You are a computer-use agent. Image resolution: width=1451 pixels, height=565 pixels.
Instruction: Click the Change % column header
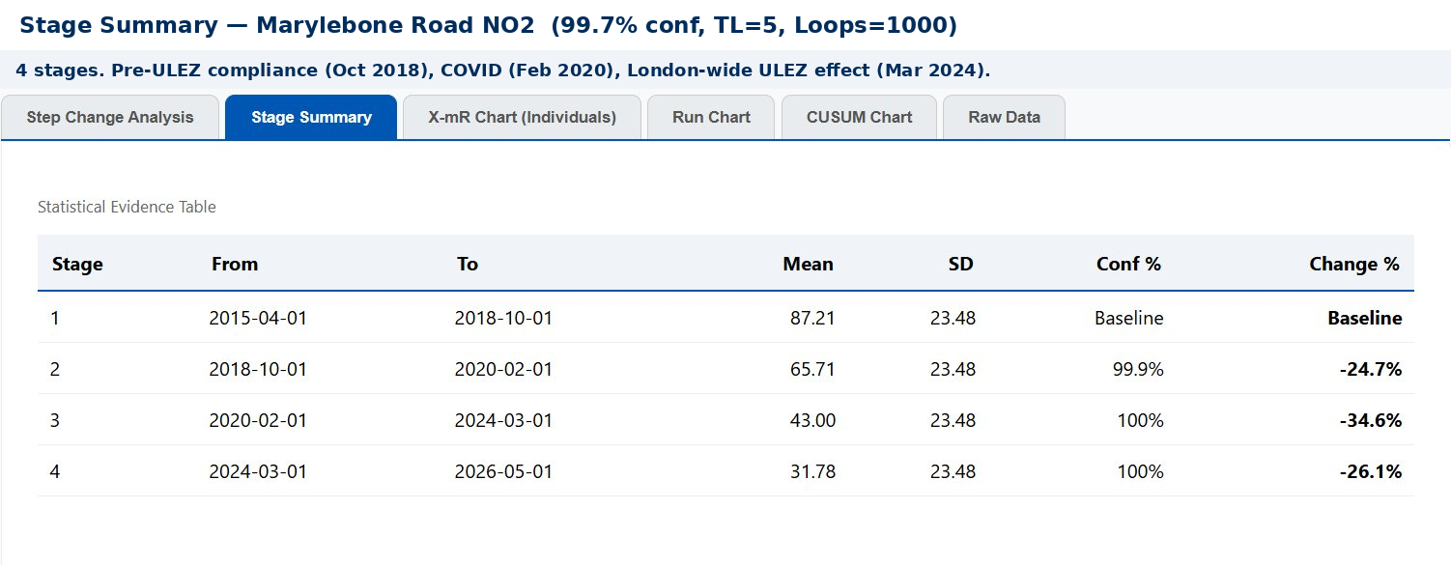click(x=1354, y=264)
